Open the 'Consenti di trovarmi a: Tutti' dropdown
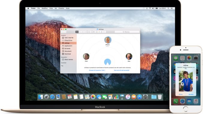The height and width of the screenshot is (114, 203). pos(97,70)
